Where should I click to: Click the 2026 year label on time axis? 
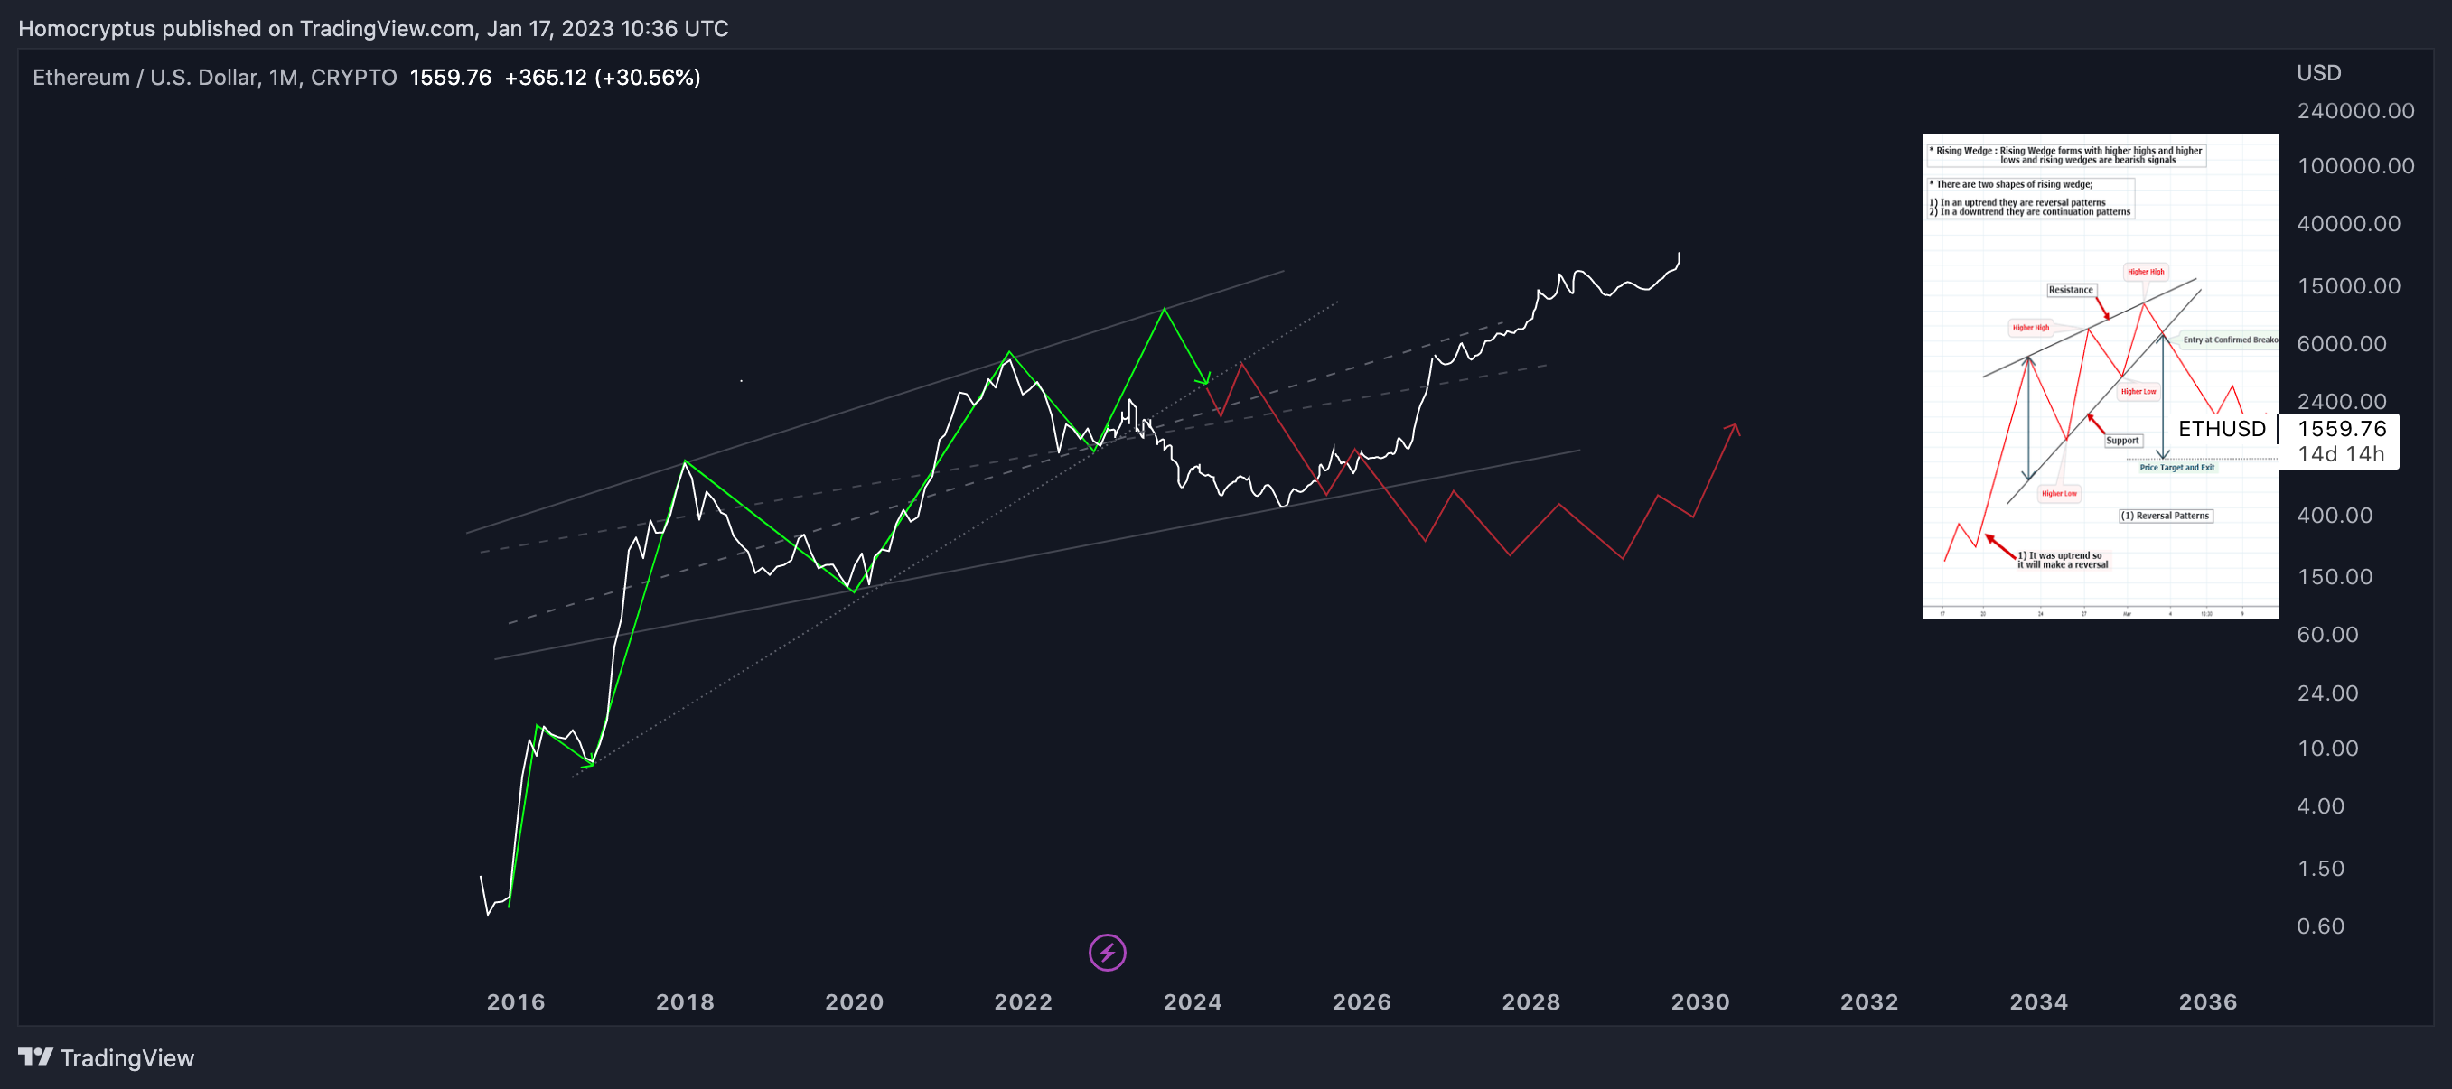[1362, 1001]
